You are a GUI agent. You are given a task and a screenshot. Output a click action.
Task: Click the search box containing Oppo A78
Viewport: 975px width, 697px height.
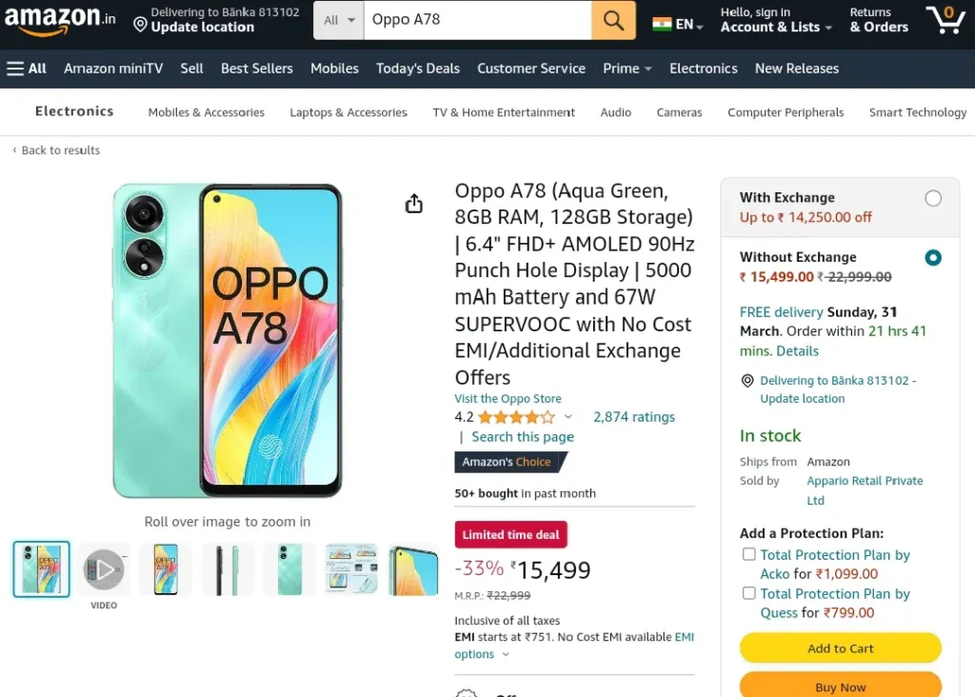click(x=478, y=21)
